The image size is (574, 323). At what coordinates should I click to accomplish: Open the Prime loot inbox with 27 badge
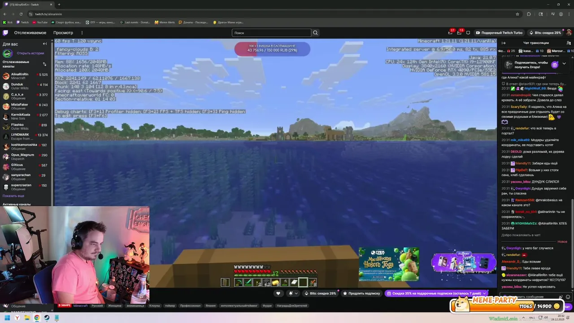click(x=450, y=33)
